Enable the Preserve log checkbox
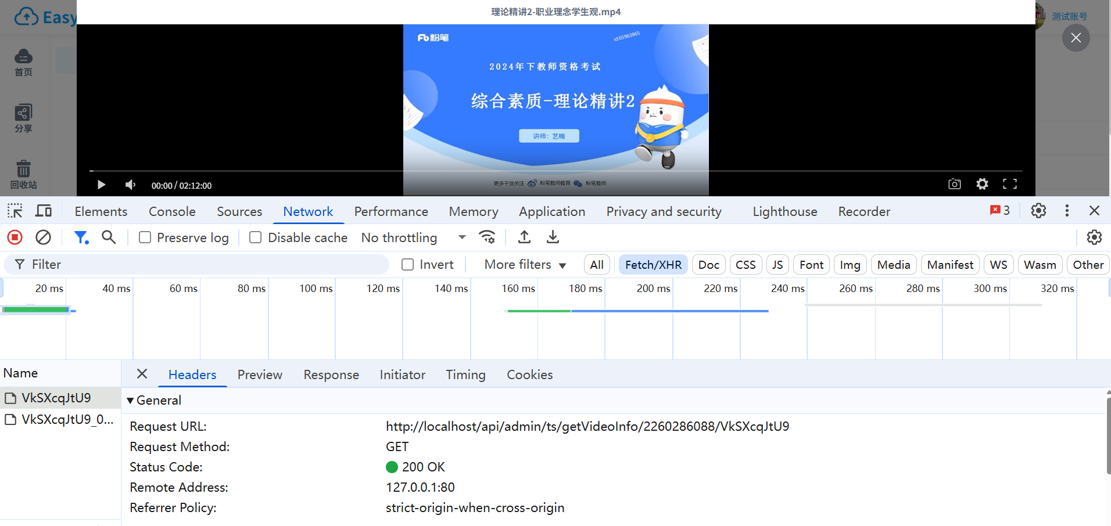Image resolution: width=1111 pixels, height=526 pixels. [x=145, y=237]
